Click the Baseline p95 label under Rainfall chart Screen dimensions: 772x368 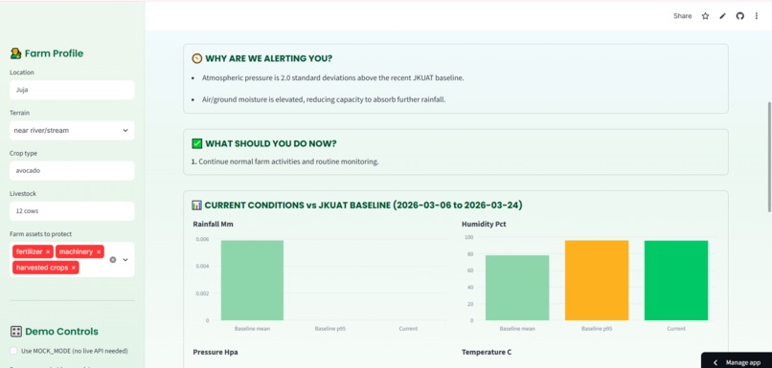click(x=330, y=328)
